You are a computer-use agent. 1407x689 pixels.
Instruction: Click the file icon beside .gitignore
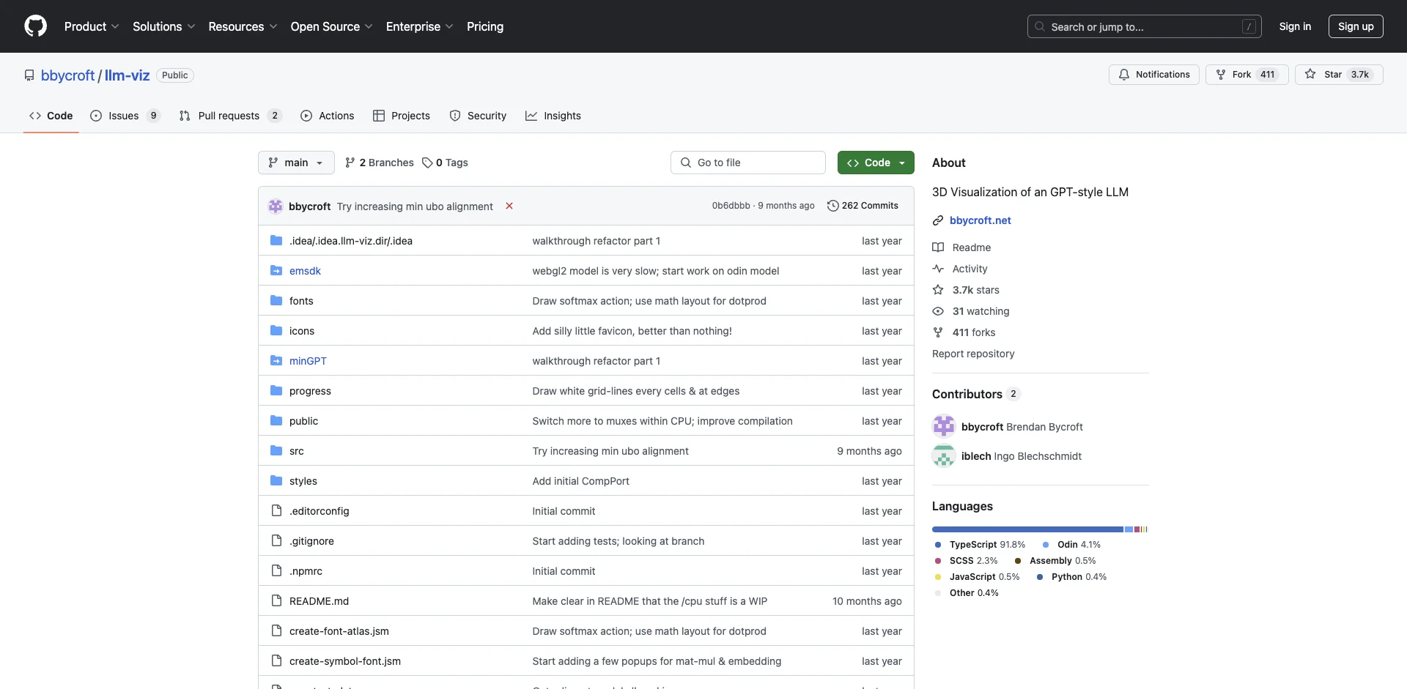pos(276,541)
